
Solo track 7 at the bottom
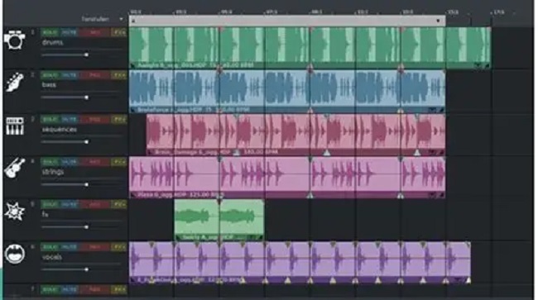[50, 290]
